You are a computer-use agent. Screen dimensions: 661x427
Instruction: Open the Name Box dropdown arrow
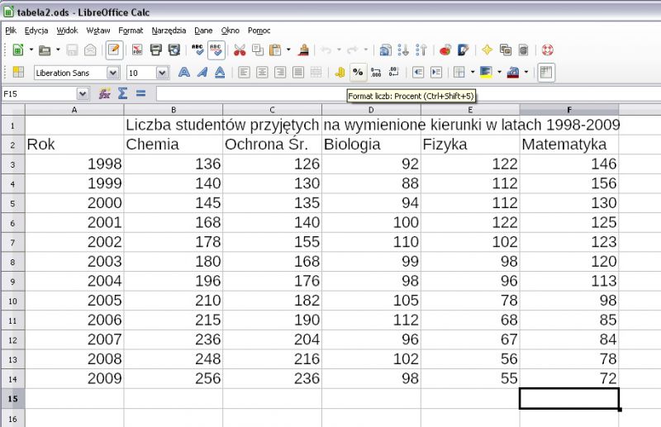82,94
